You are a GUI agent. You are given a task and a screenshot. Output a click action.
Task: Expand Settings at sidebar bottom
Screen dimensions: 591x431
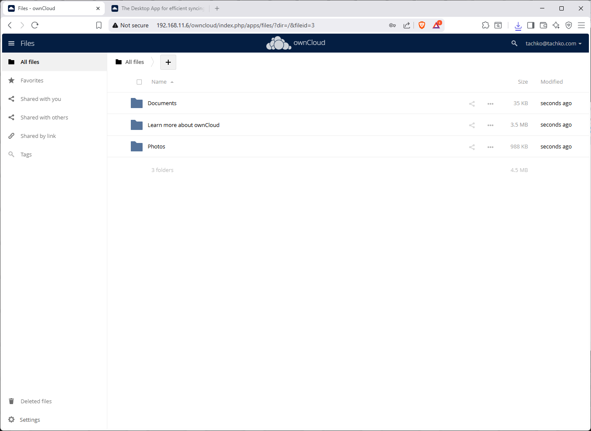click(x=30, y=420)
